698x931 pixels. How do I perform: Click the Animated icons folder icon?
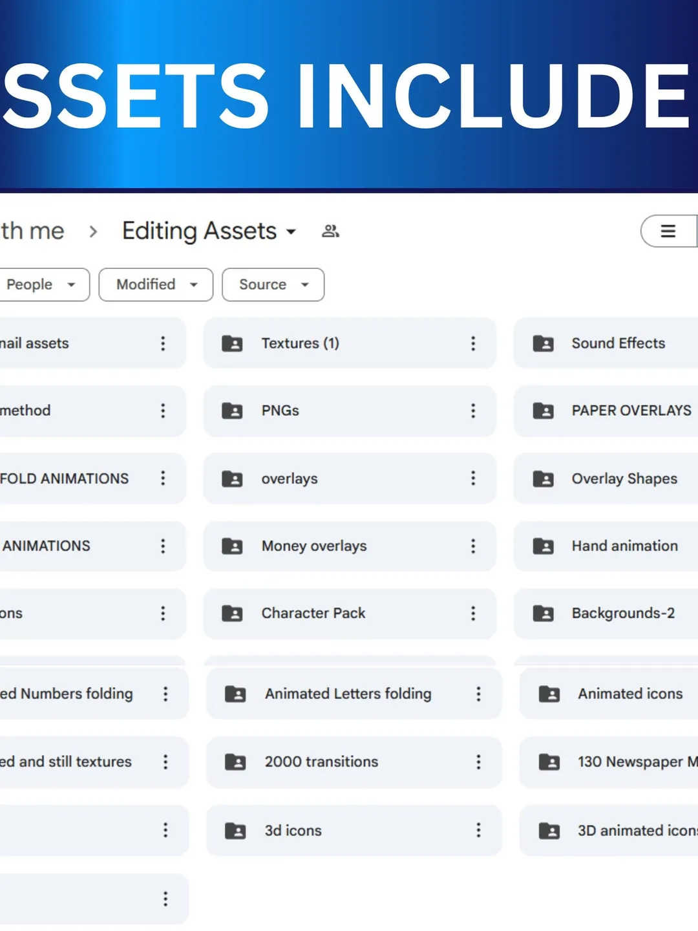[549, 694]
